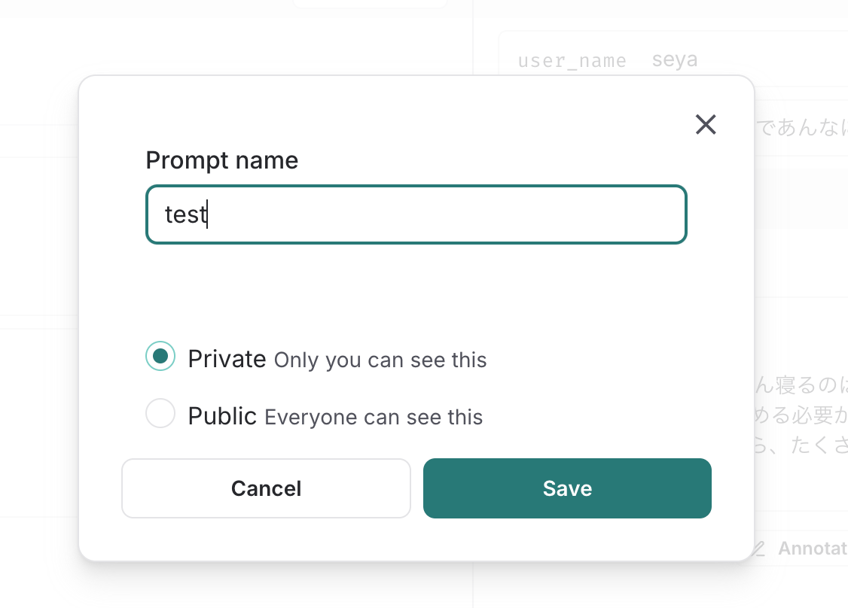Close the dialog with the X icon
The height and width of the screenshot is (608, 848).
point(705,124)
